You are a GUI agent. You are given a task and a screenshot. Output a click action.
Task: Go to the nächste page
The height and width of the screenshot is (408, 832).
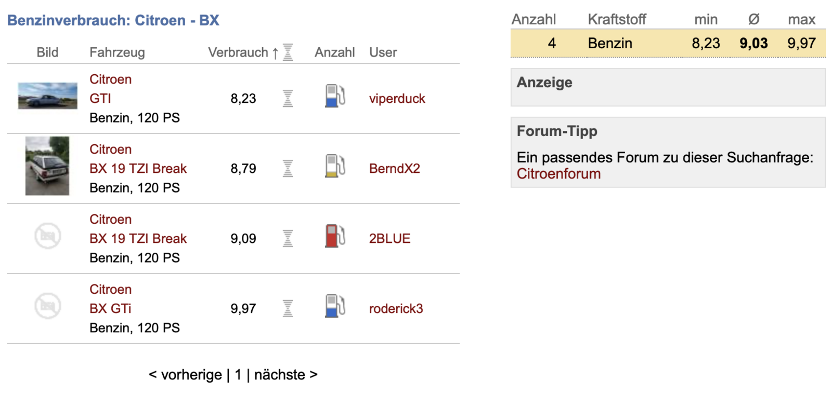(285, 375)
